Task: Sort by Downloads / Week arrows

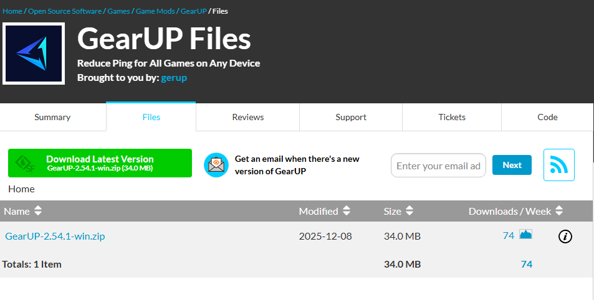Action: coord(559,211)
